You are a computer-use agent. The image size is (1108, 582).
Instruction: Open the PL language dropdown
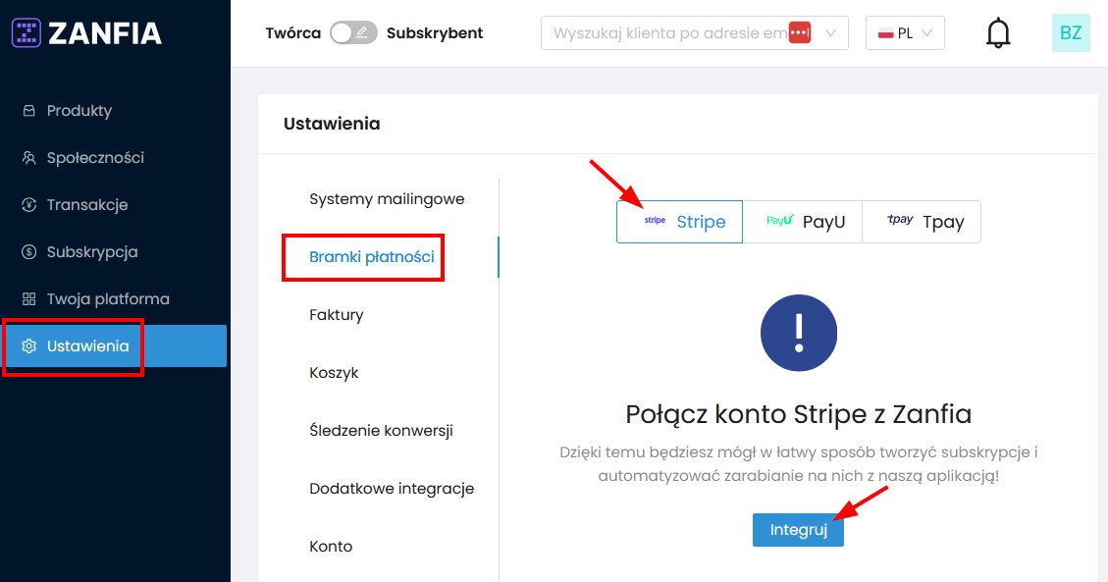tap(905, 33)
